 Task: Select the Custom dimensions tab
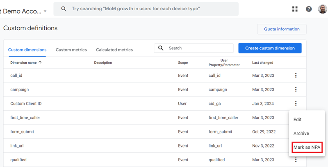pos(27,50)
